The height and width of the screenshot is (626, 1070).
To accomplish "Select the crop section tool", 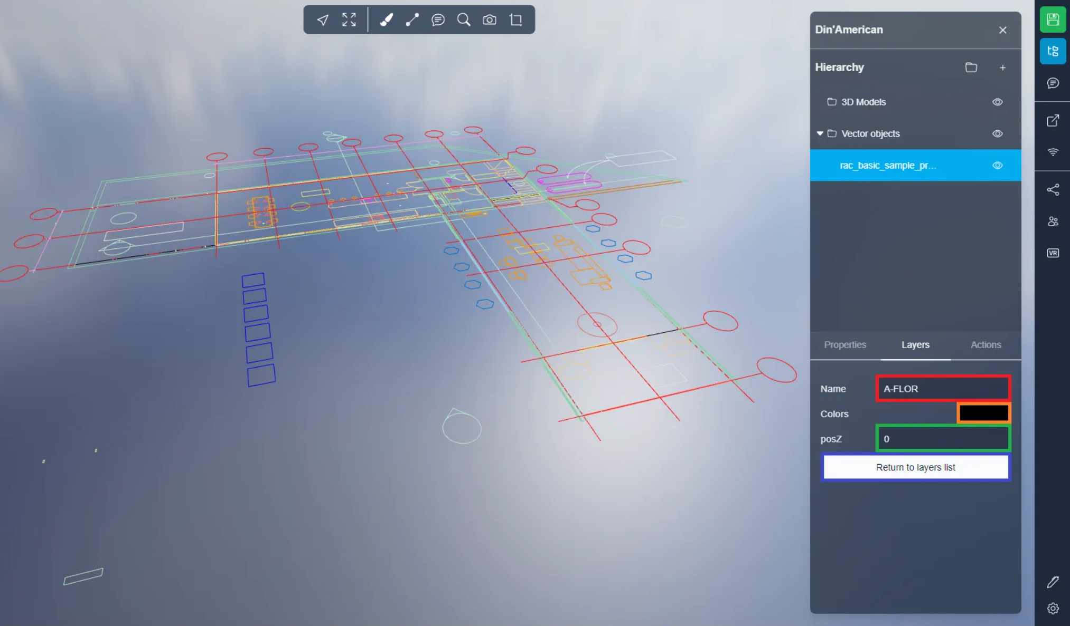I will click(x=516, y=20).
